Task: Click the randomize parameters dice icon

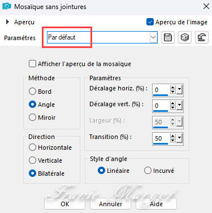Action: (185, 37)
